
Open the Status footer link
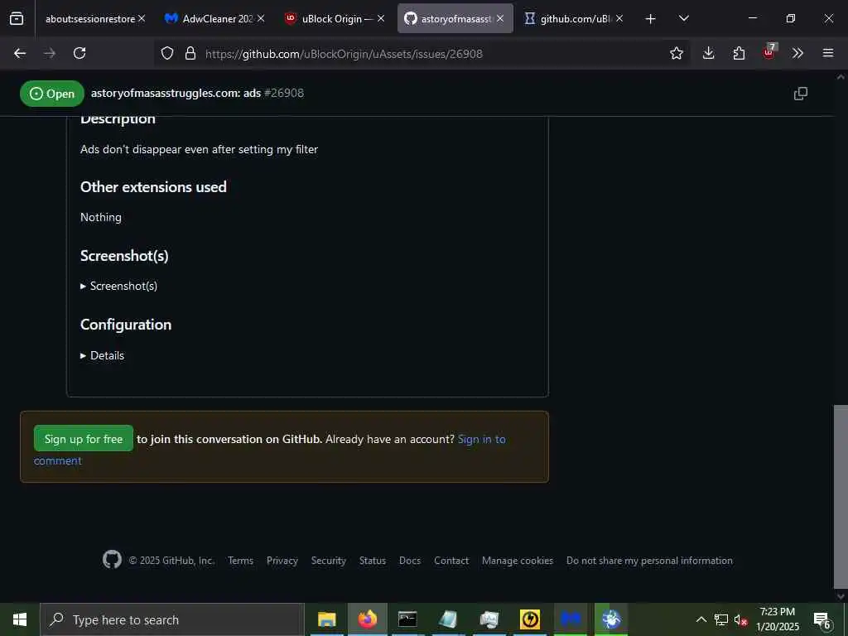pyautogui.click(x=373, y=561)
